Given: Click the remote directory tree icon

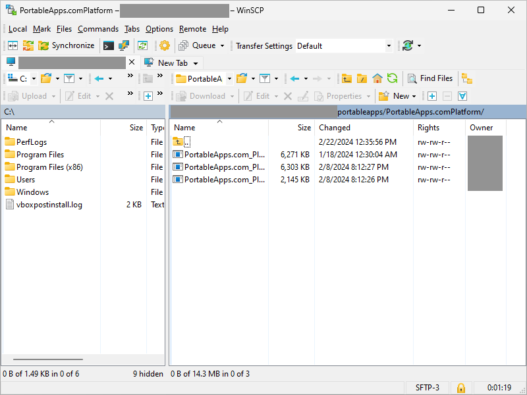Looking at the screenshot, I should pyautogui.click(x=467, y=78).
